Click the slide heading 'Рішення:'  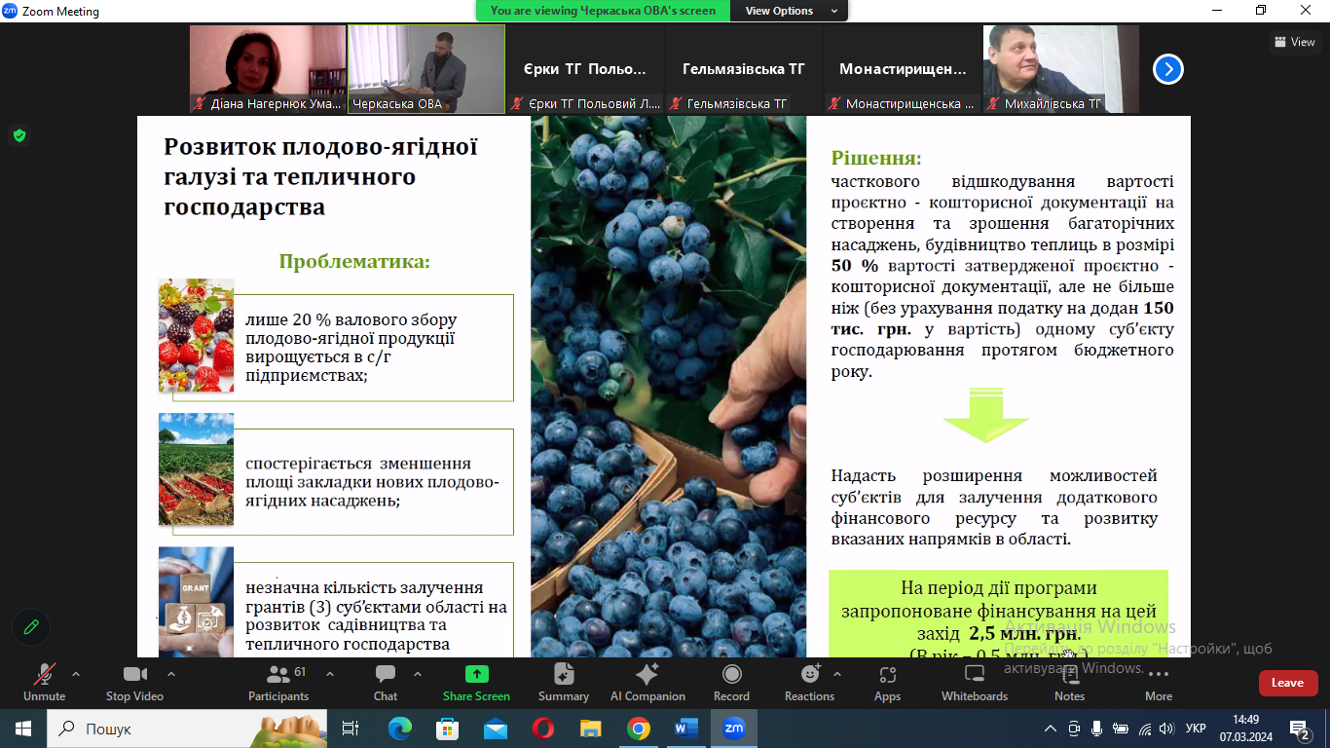click(x=876, y=158)
